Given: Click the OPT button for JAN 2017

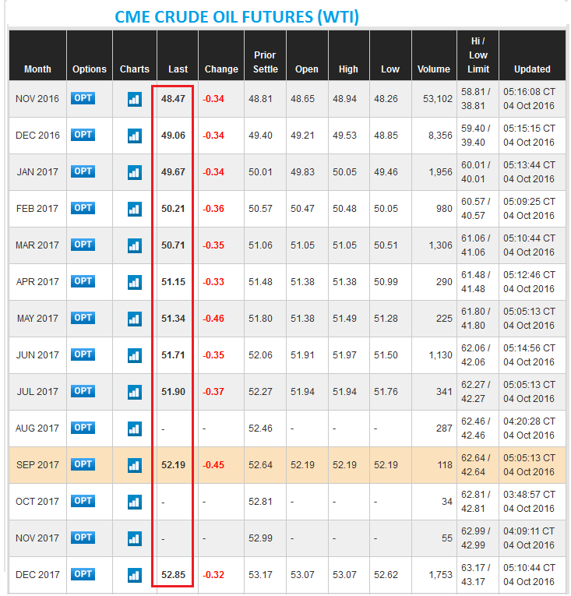Looking at the screenshot, I should 83,171.
